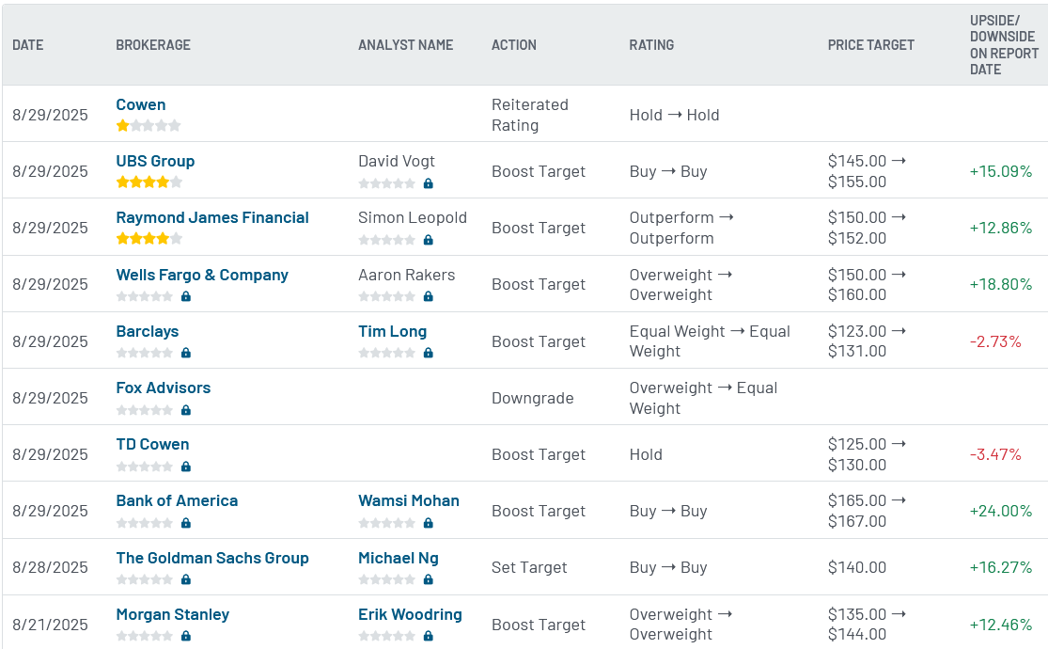This screenshot has height=649, width=1048.
Task: Open the Cowen brokerage link
Action: [140, 104]
